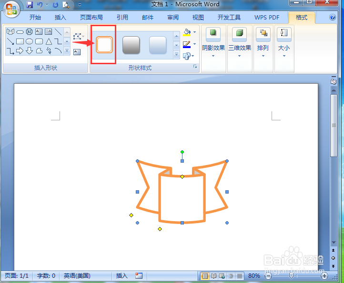Select the double wave ribbon shape

pyautogui.click(x=10, y=32)
